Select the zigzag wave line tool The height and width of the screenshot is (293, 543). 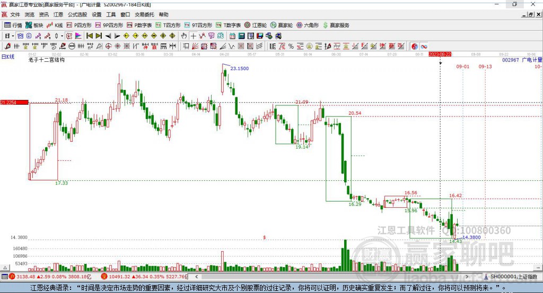coord(231,47)
